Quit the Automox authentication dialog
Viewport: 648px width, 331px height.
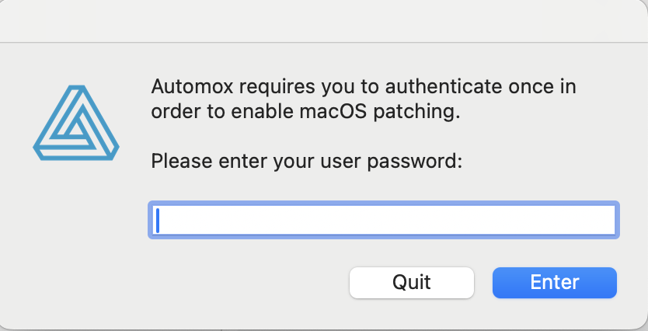pyautogui.click(x=412, y=283)
